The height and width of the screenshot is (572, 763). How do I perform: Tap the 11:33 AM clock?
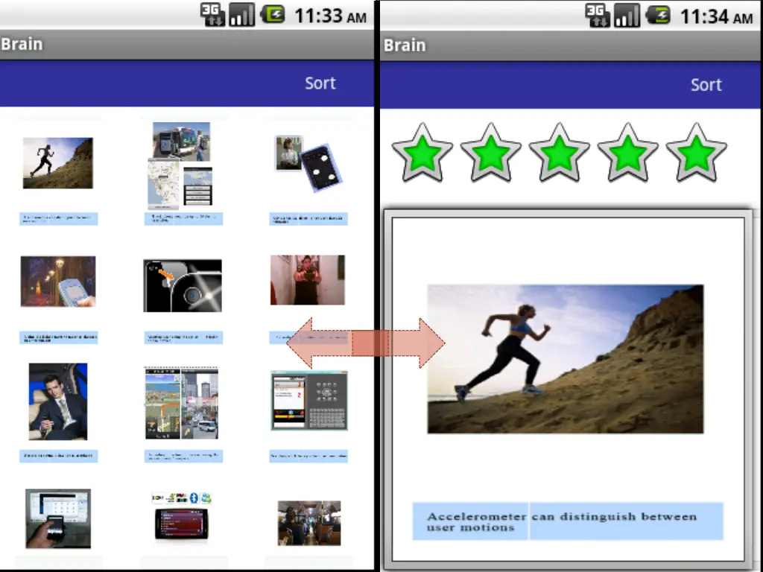coord(330,16)
